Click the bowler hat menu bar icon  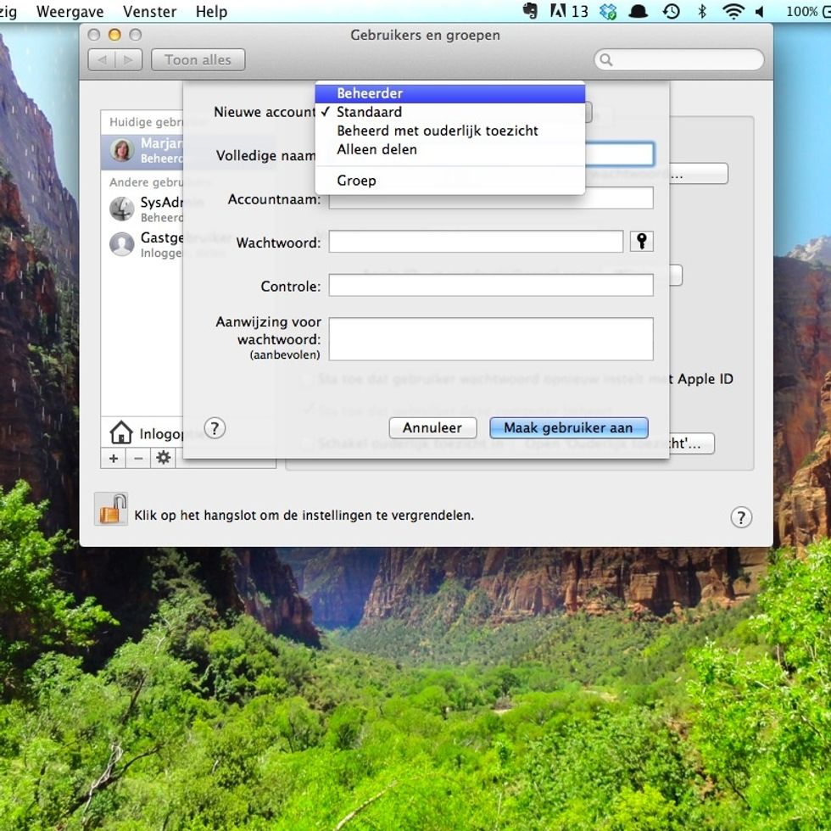coord(638,12)
